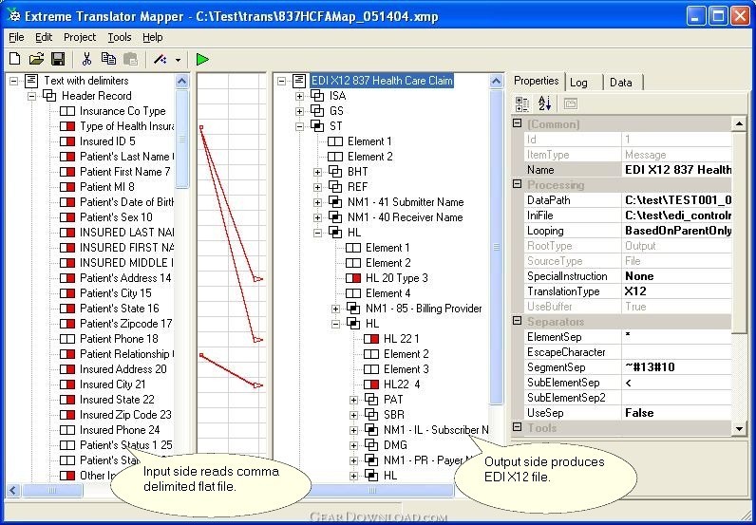Expand the GS segment node

tap(300, 111)
